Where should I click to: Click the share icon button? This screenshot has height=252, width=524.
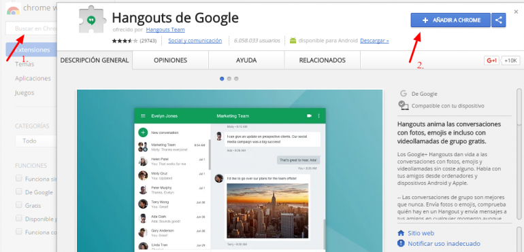click(x=499, y=20)
